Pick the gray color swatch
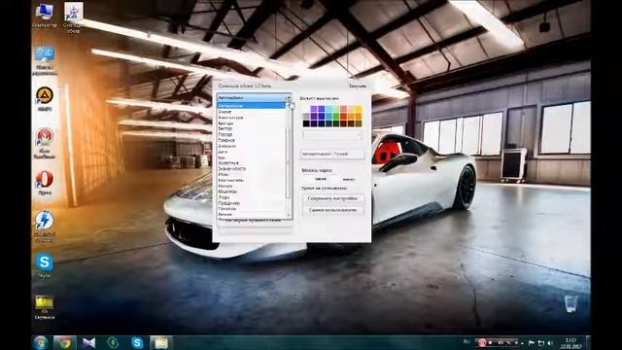This screenshot has width=622, height=350. 306,117
